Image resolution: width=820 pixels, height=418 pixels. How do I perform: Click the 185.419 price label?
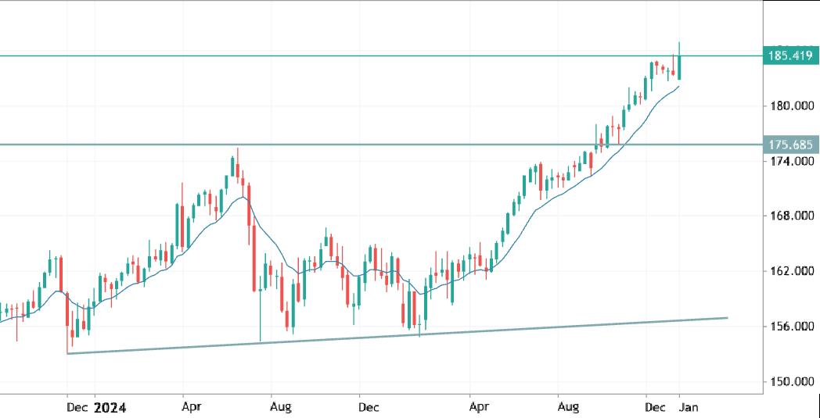pyautogui.click(x=790, y=56)
